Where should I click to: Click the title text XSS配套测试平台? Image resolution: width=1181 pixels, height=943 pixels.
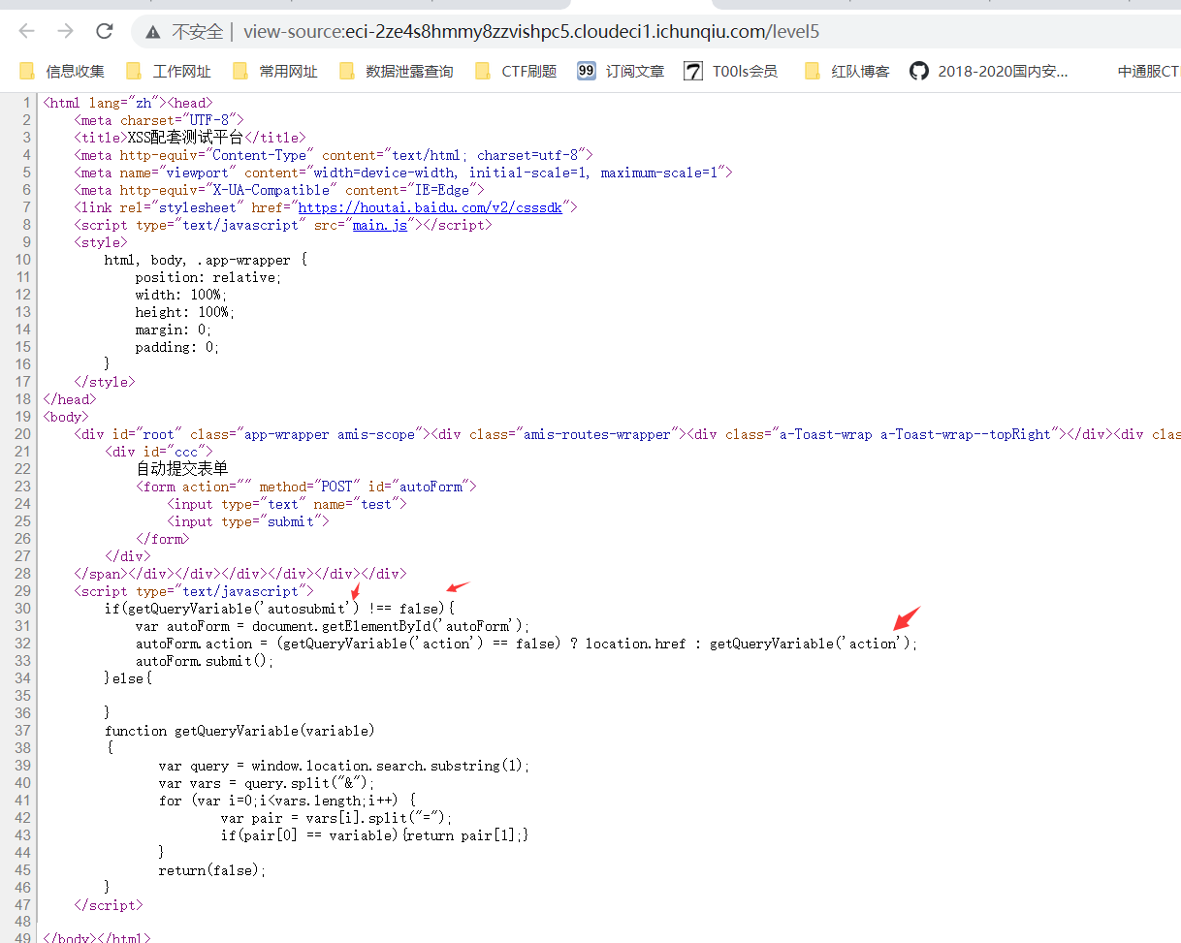coord(185,138)
